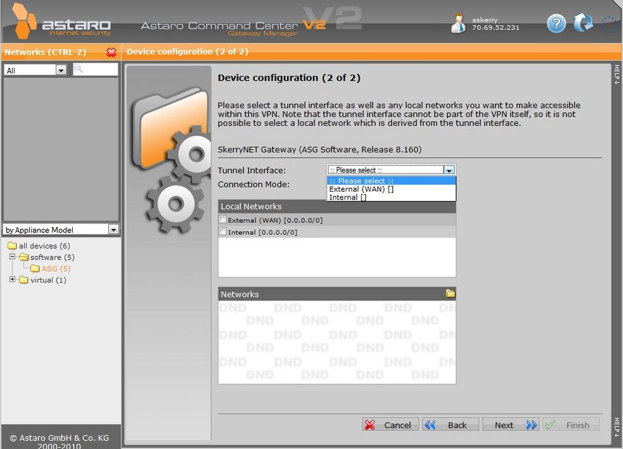623x449 pixels.
Task: Expand the bottom HELP side tab
Action: pyautogui.click(x=616, y=427)
